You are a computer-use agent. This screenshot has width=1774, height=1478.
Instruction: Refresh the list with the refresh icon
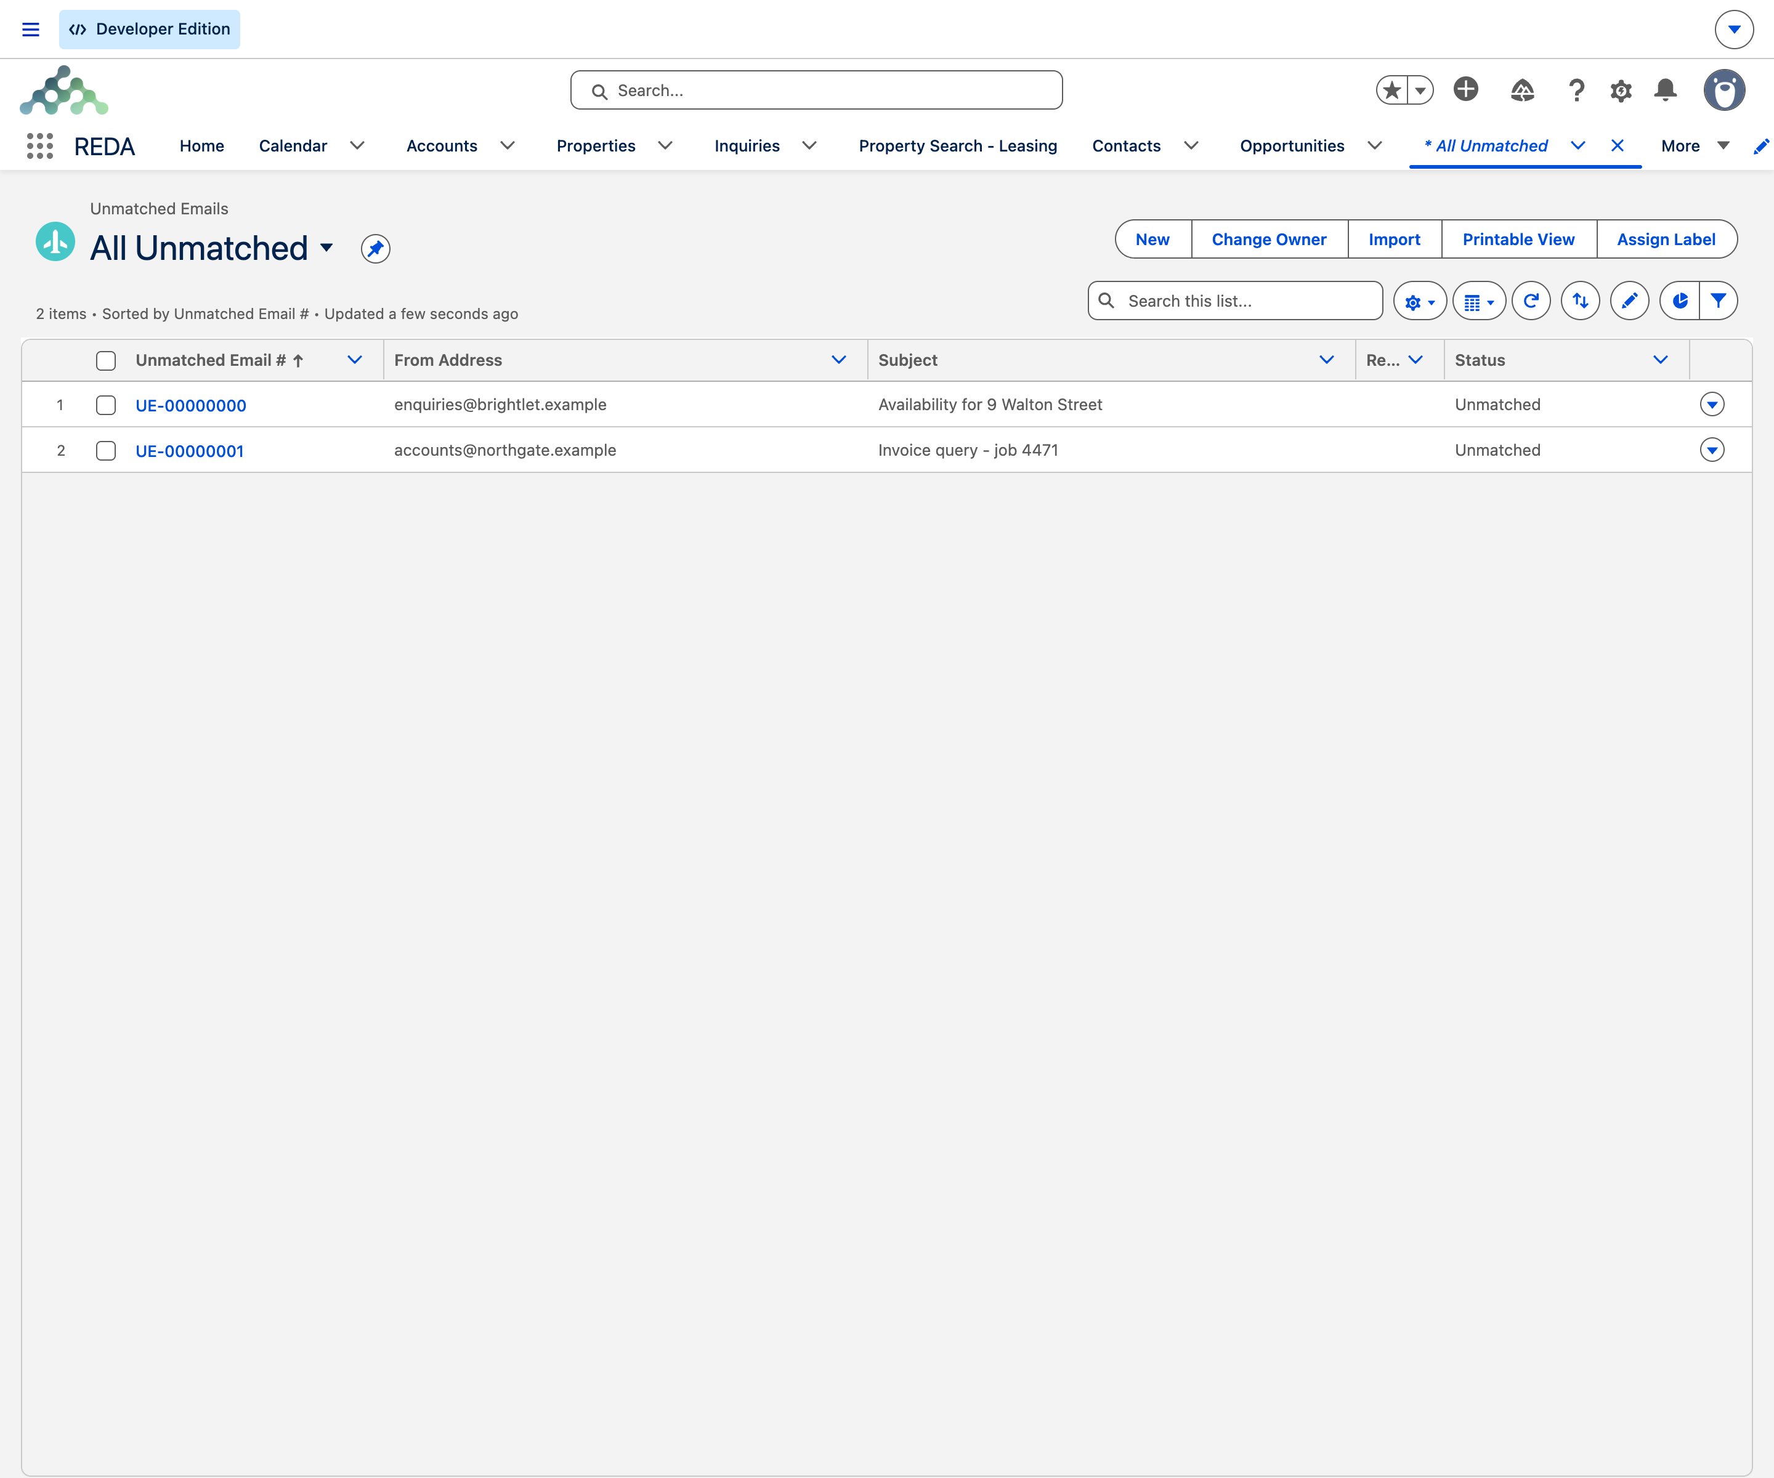point(1531,301)
